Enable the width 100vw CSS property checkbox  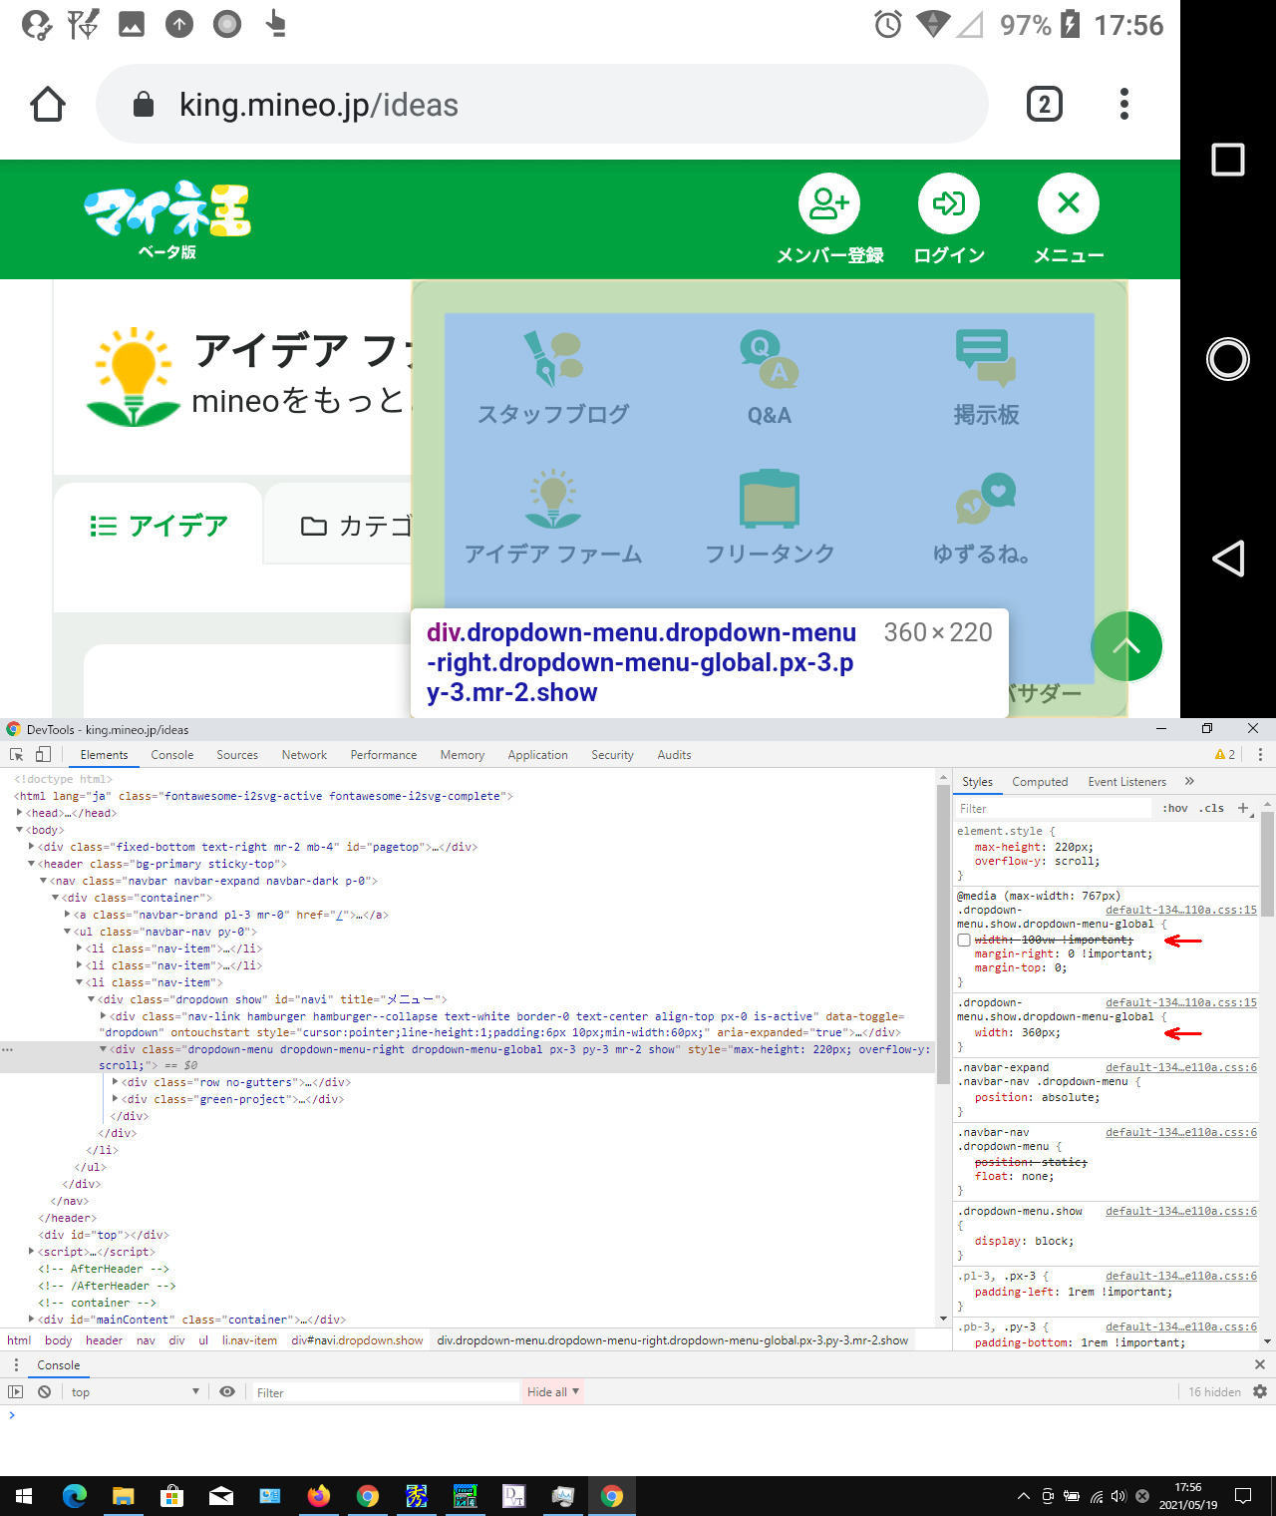coord(964,941)
